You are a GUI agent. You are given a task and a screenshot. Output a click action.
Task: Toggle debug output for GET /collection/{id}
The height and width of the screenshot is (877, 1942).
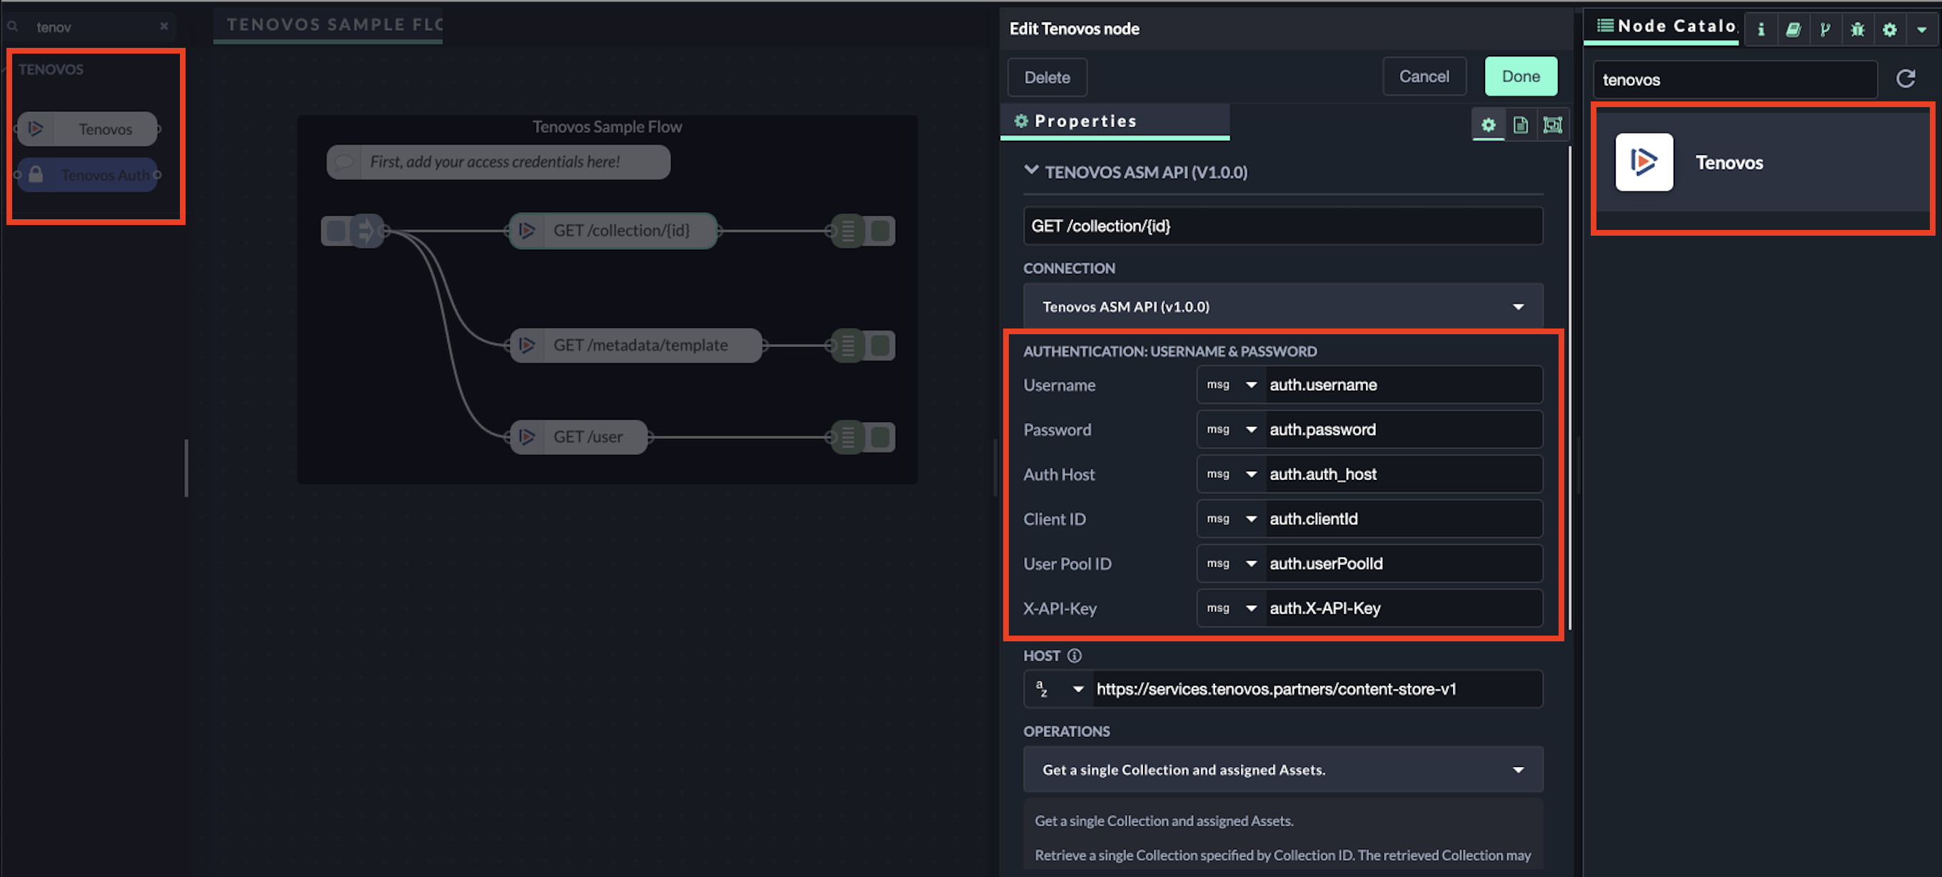pos(880,231)
